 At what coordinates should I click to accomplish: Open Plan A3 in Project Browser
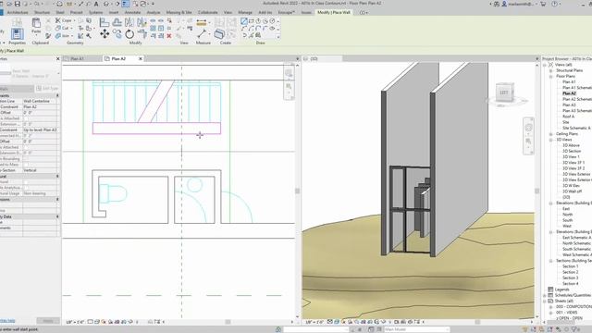(x=569, y=105)
